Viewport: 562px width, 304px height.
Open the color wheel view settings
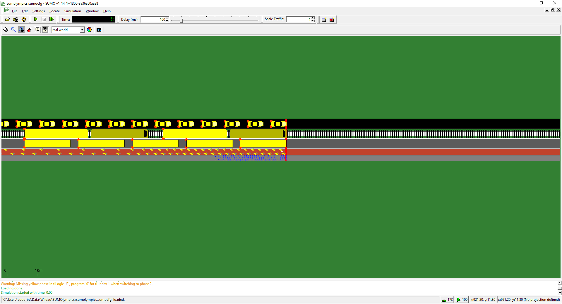pyautogui.click(x=89, y=30)
